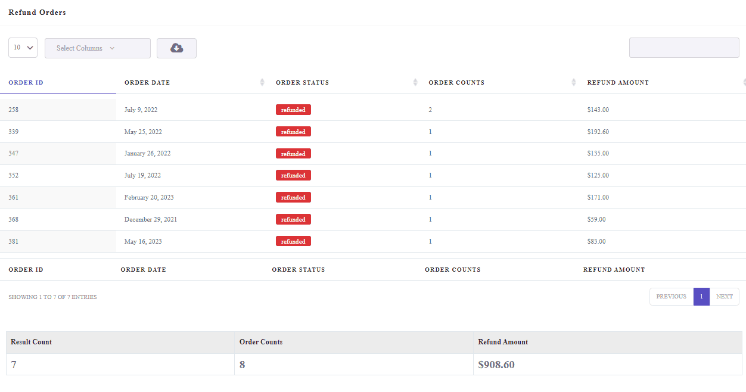
Task: Click the Next pagination button
Action: click(x=725, y=296)
